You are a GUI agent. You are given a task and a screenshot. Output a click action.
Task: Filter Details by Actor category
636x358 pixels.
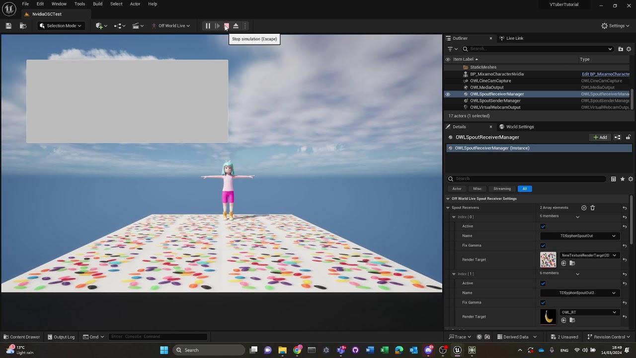tap(457, 189)
